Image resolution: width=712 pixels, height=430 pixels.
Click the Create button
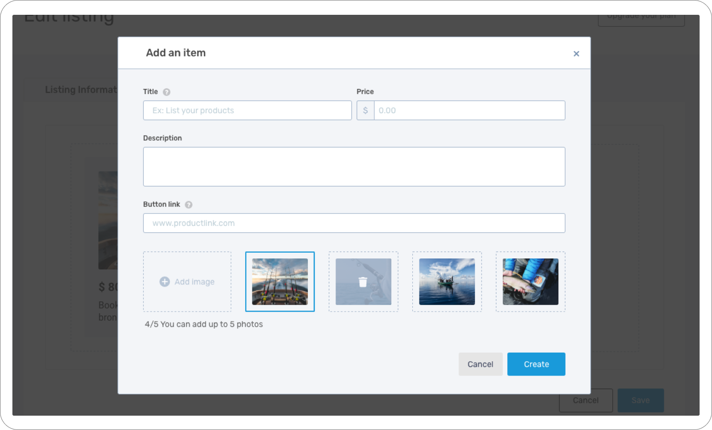pyautogui.click(x=536, y=364)
